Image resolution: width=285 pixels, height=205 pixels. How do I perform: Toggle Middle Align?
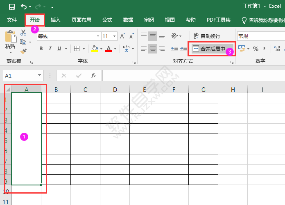click(x=153, y=36)
